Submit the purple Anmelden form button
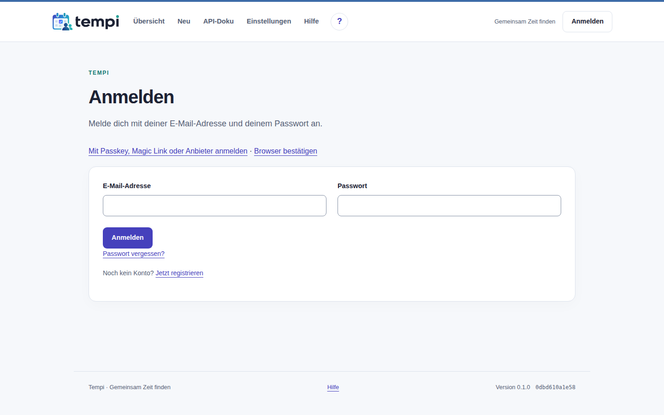664x415 pixels. tap(128, 238)
